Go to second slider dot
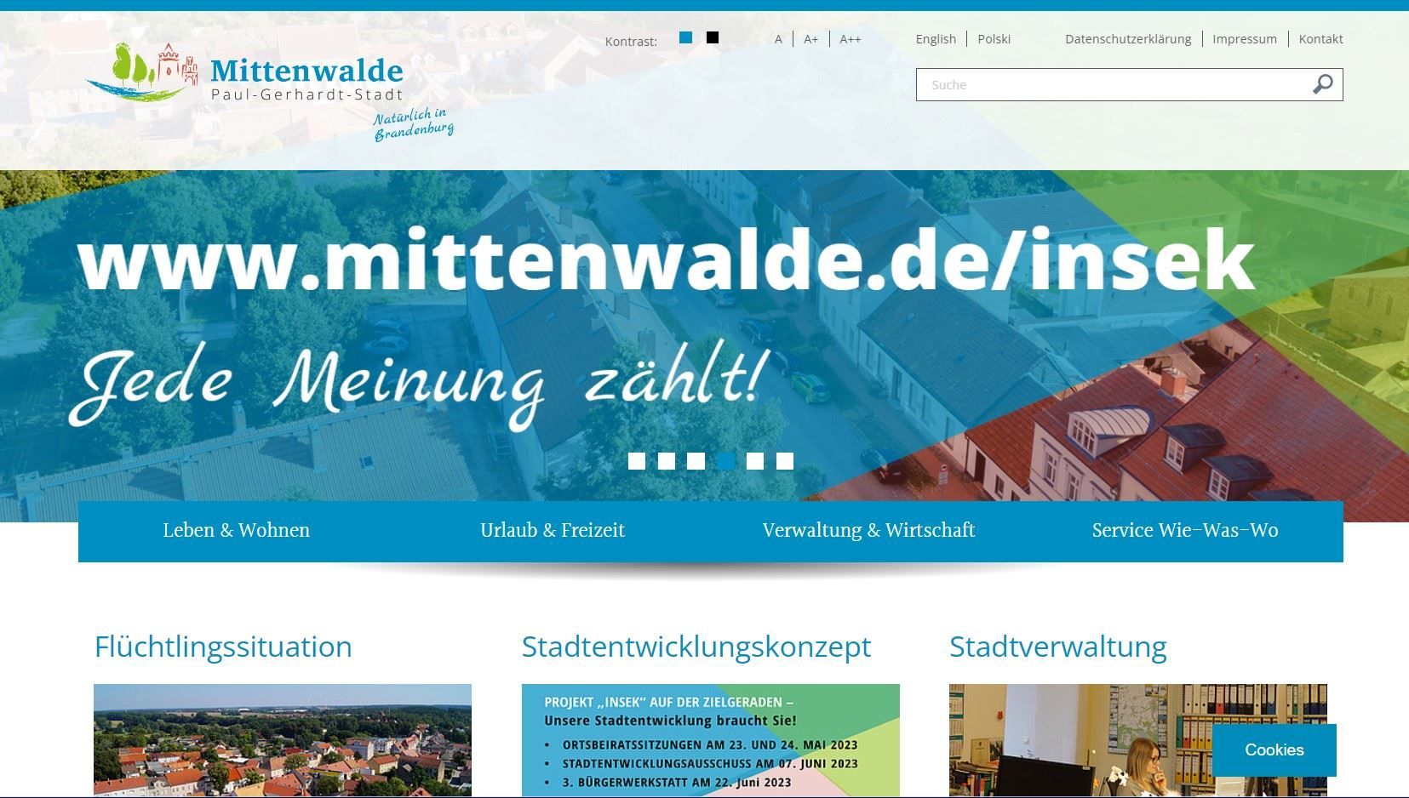 coord(667,461)
